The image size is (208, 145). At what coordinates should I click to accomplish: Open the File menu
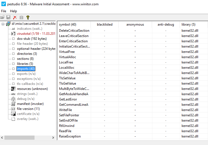(4, 11)
